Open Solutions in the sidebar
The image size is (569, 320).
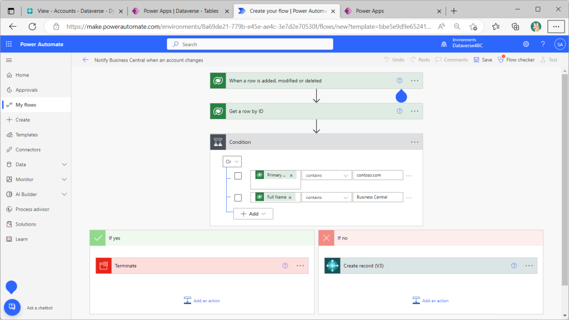click(36, 224)
